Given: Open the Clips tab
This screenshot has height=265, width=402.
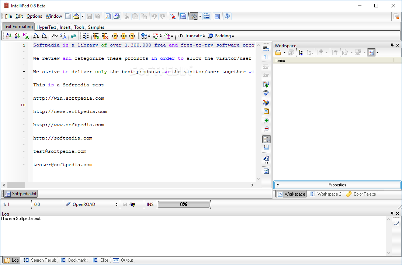Looking at the screenshot, I should pos(101,260).
